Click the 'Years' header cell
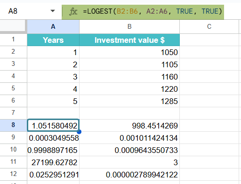241x184 pixels. [x=53, y=40]
